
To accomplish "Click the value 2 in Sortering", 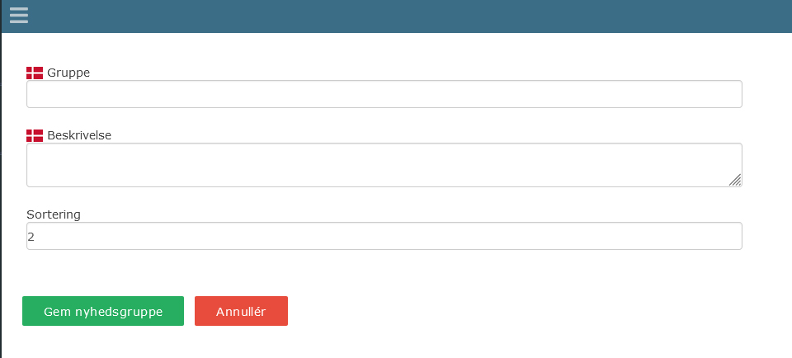I will (31, 237).
